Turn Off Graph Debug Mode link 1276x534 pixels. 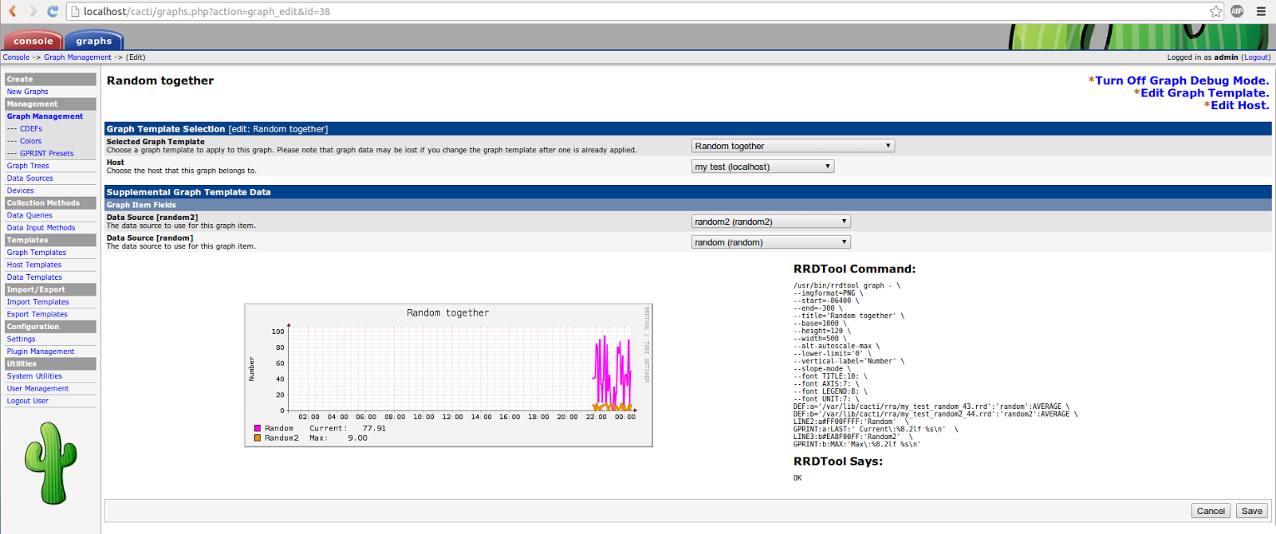(1181, 80)
